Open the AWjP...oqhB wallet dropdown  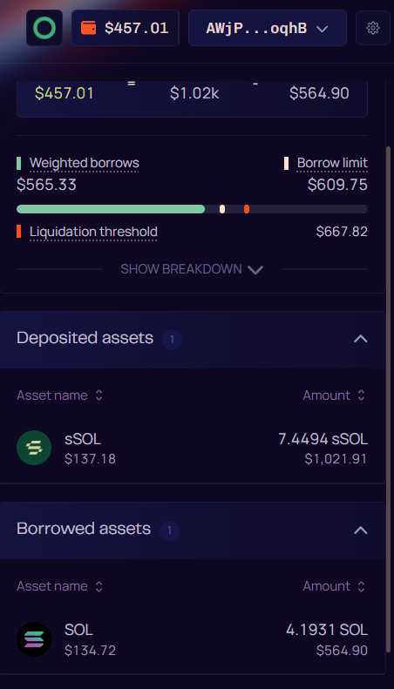268,28
